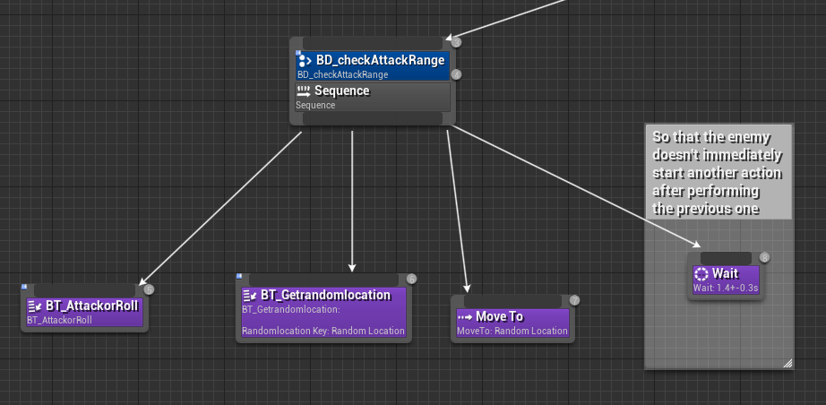Select the Sequence node body
The image size is (826, 405).
coord(373,97)
